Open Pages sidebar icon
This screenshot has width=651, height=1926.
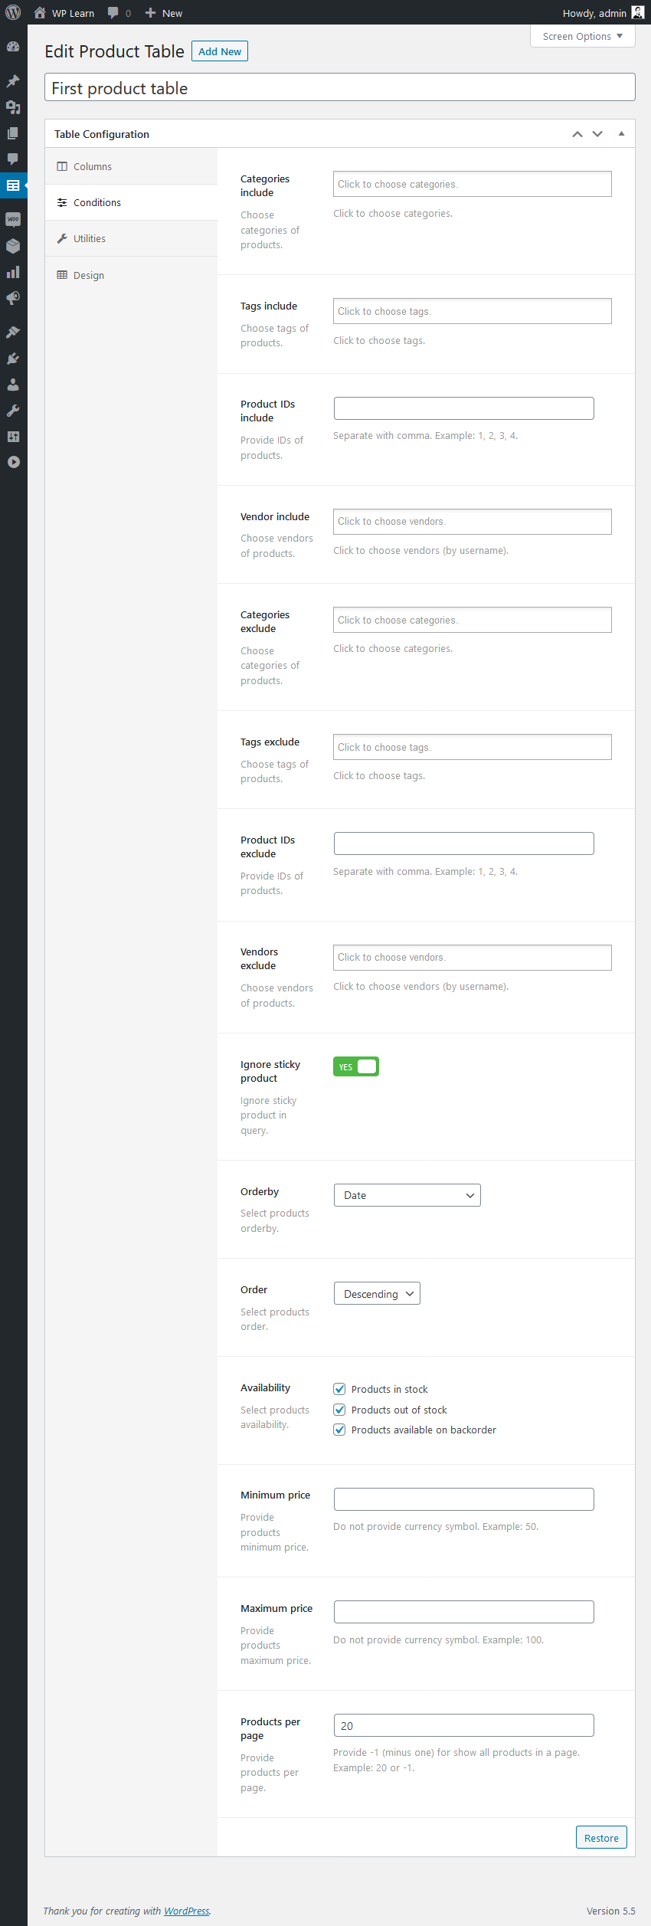click(13, 133)
